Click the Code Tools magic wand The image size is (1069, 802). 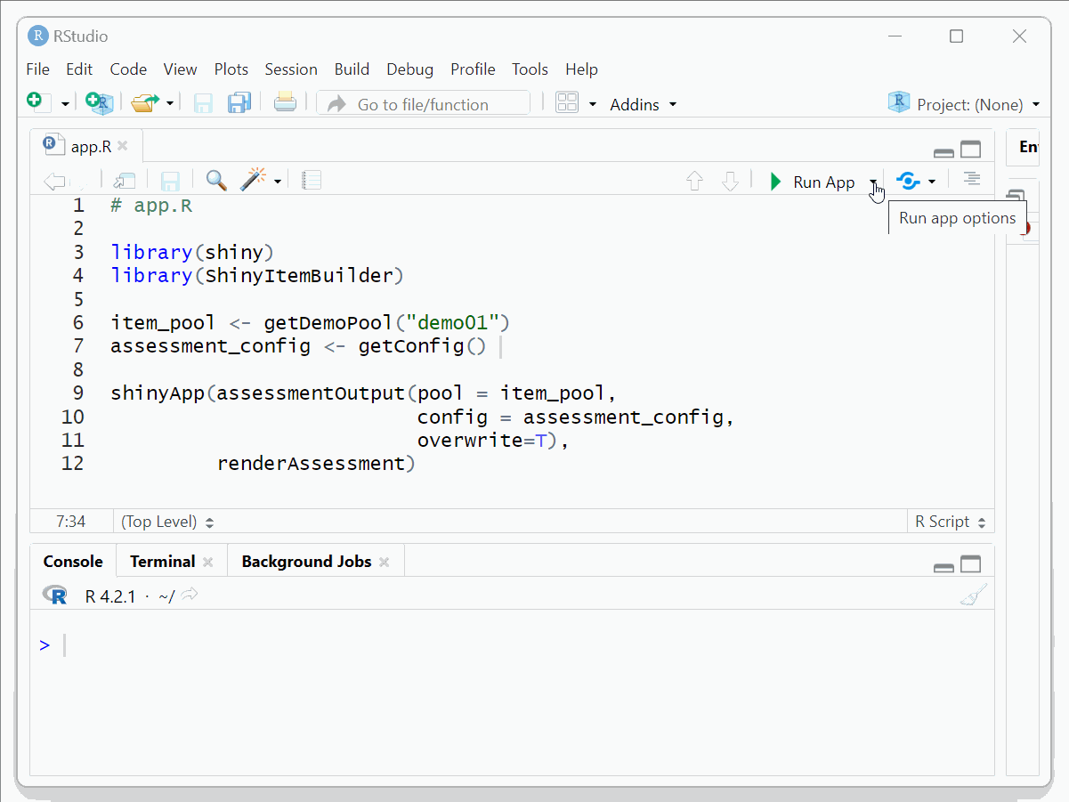point(253,180)
